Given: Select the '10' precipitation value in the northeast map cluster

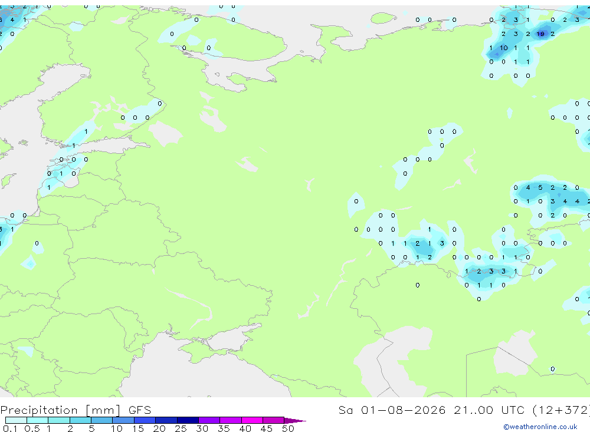Looking at the screenshot, I should tap(504, 48).
